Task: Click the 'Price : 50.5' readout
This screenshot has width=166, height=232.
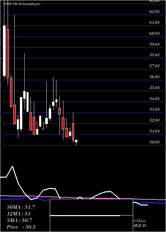Action: (21, 227)
